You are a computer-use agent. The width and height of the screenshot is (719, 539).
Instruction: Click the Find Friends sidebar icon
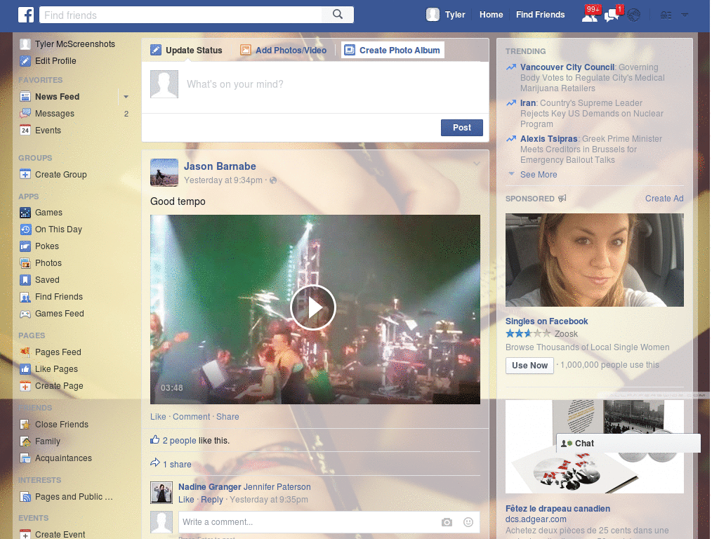pos(25,297)
